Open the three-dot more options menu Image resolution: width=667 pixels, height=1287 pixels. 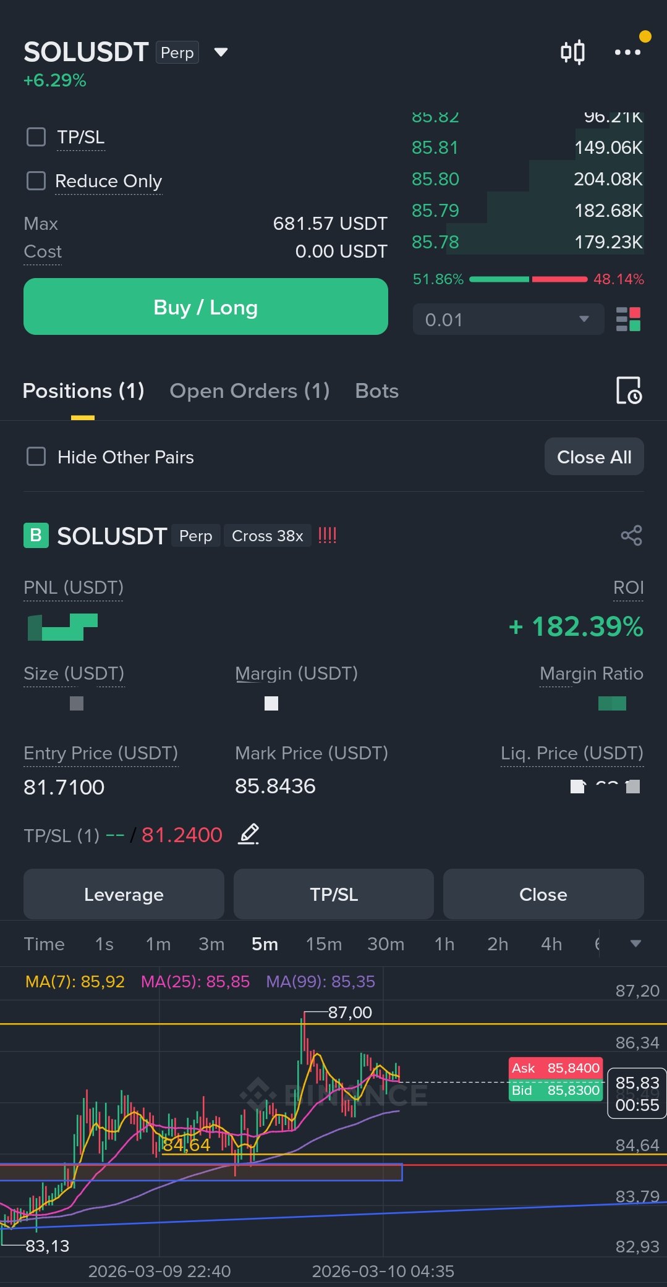click(627, 53)
